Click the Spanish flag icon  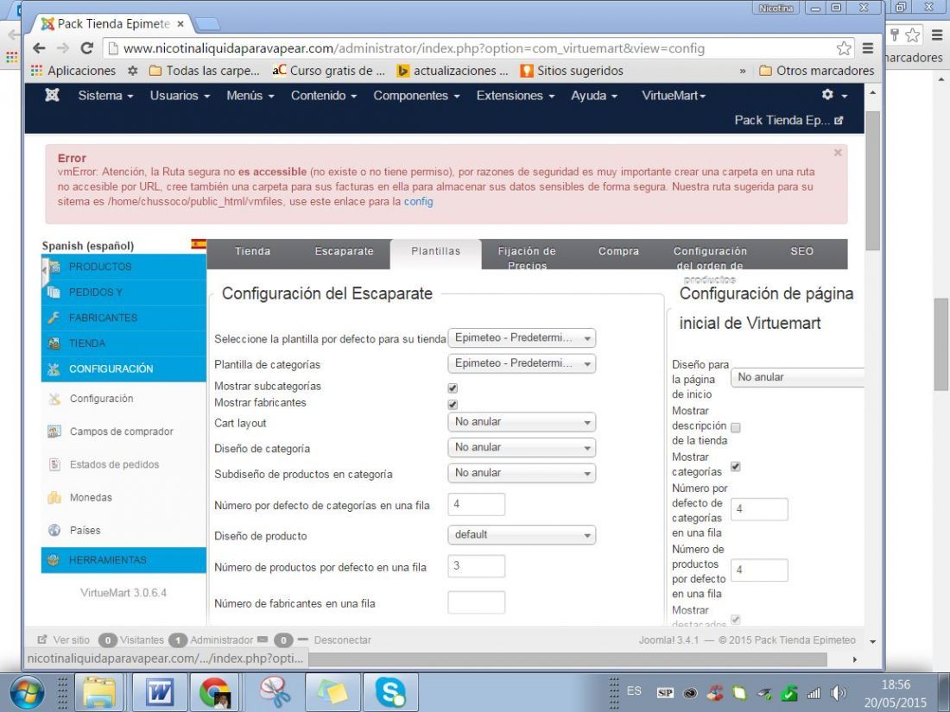tap(198, 244)
